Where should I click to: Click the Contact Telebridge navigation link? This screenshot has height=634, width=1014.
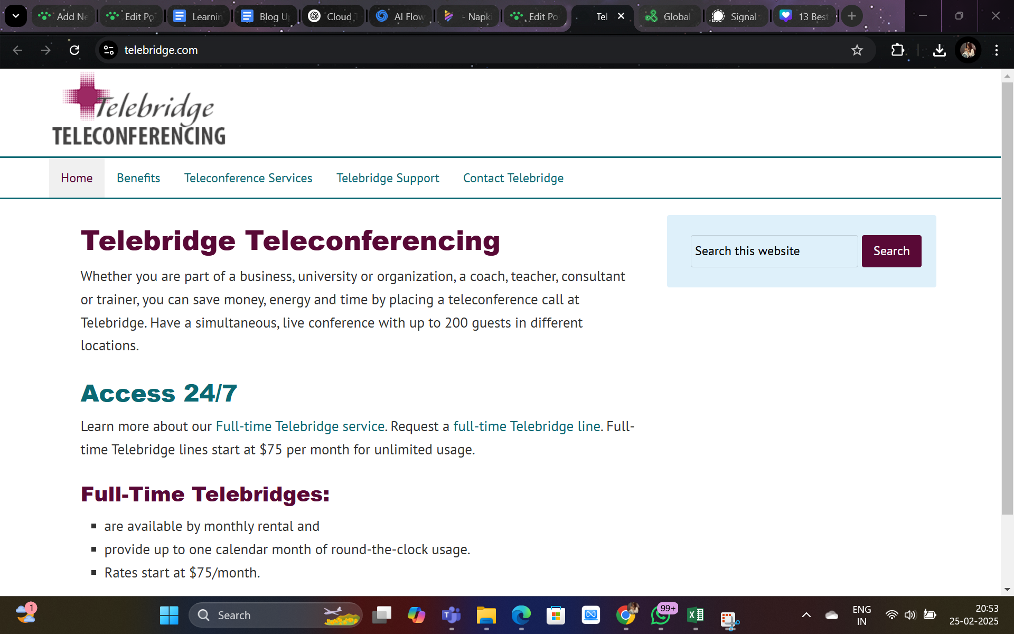coord(513,178)
